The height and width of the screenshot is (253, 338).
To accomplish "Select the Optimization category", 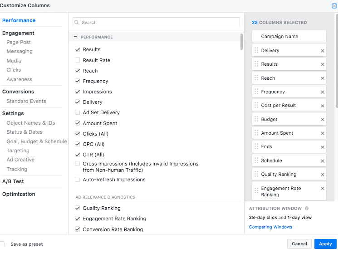I will (x=19, y=194).
